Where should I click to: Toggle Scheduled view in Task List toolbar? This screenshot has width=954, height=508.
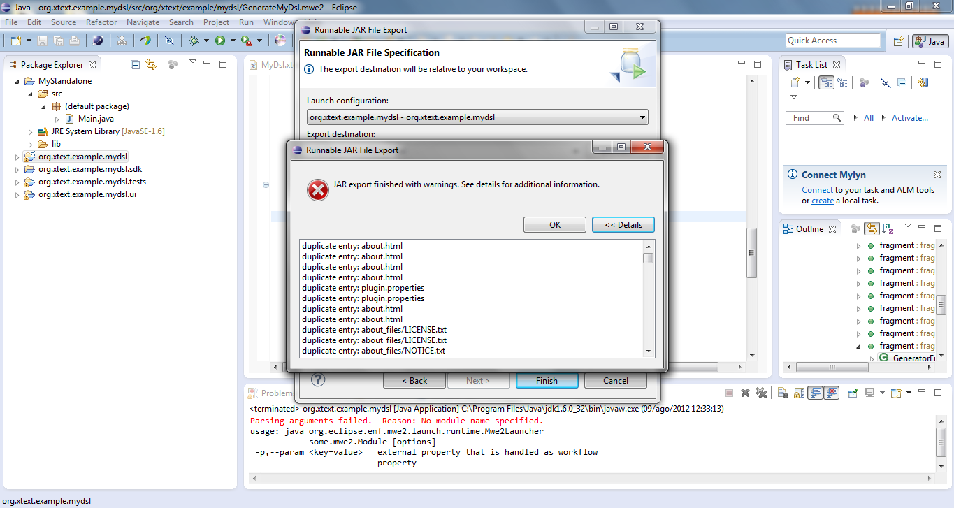842,82
